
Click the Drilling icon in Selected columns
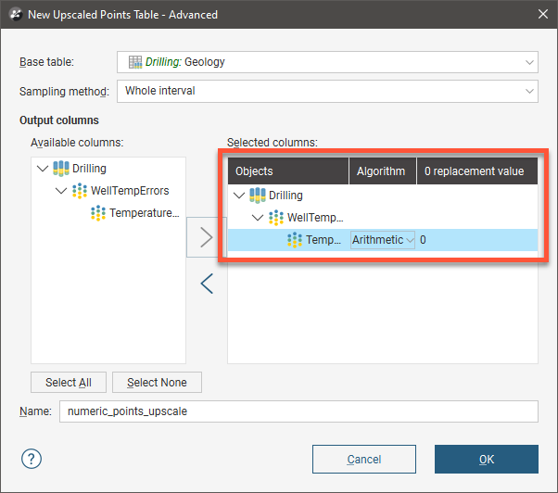[x=258, y=196]
